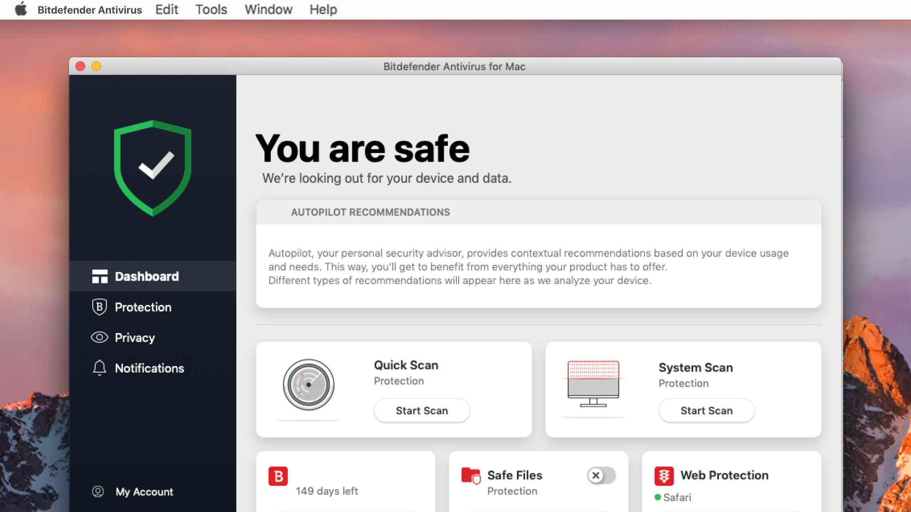The width and height of the screenshot is (911, 512).
Task: Click the Web Protection Bitdefender icon
Action: click(x=662, y=476)
